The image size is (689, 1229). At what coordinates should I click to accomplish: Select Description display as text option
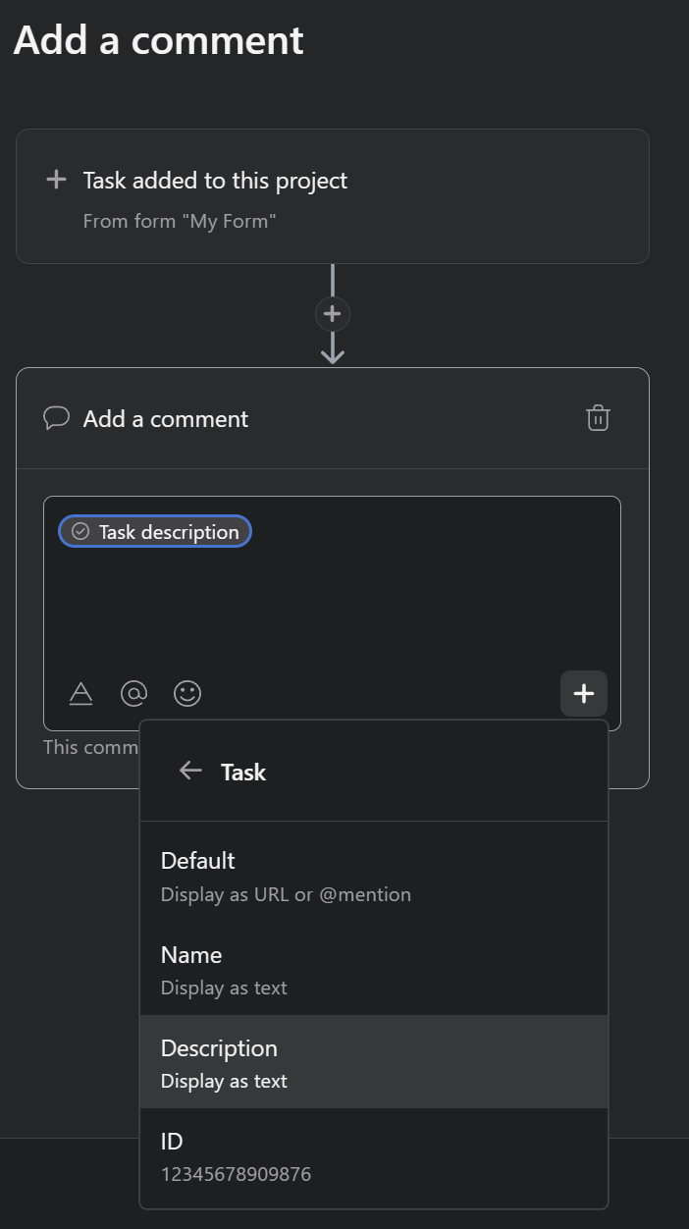374,1062
